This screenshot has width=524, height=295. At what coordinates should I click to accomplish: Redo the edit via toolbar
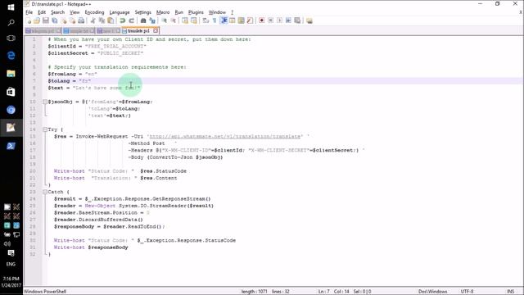(x=131, y=20)
